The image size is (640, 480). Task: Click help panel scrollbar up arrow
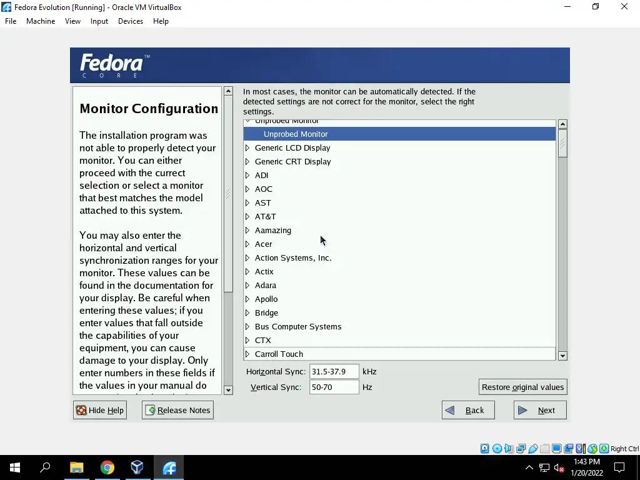(228, 91)
